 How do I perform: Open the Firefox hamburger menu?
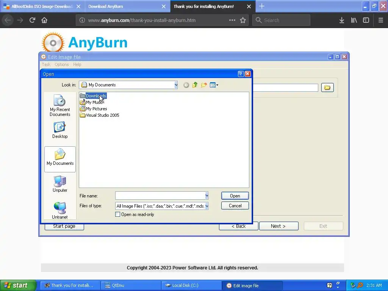pos(381,20)
